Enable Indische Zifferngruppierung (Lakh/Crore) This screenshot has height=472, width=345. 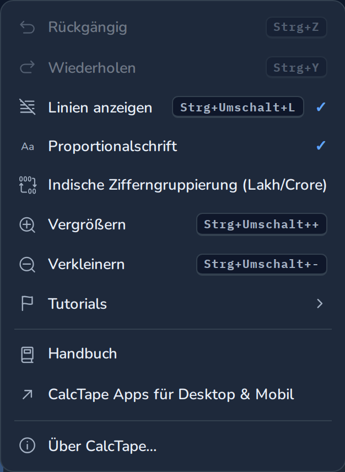tap(172, 185)
